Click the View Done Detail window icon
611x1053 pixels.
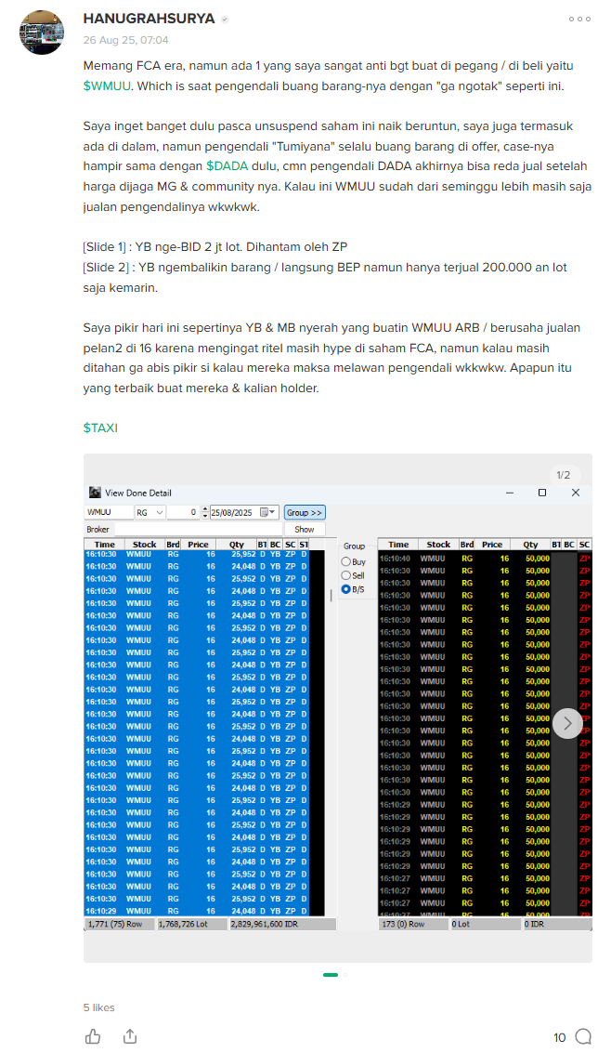[x=96, y=493]
